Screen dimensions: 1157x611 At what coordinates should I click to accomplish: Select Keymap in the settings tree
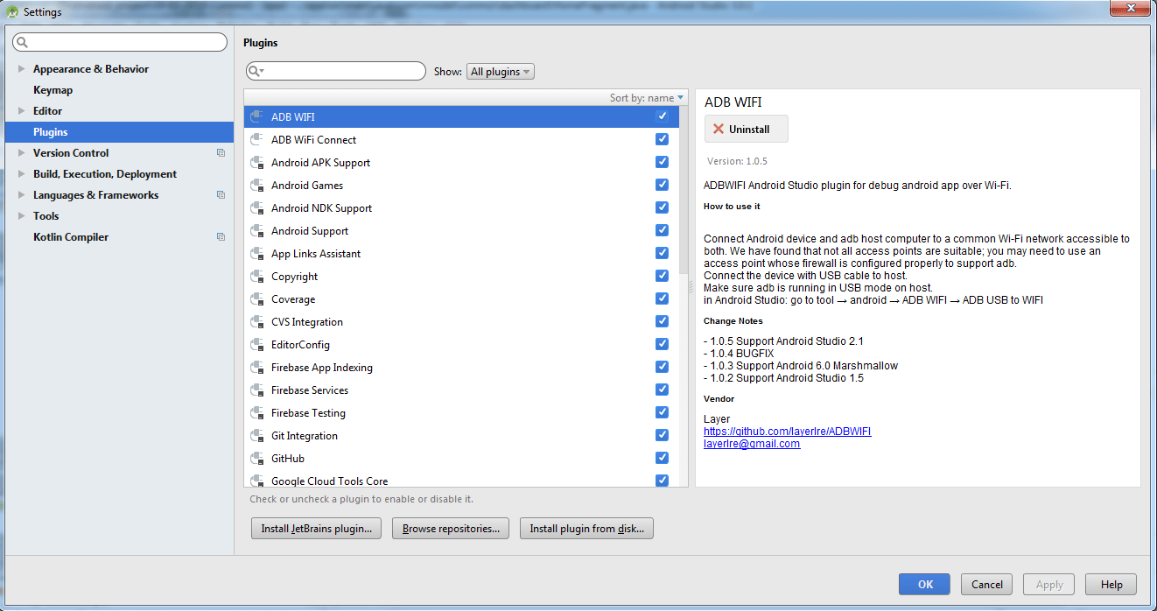119,90
